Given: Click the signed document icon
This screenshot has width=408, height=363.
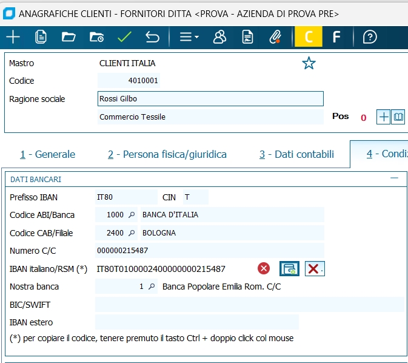Looking at the screenshot, I should point(247,37).
